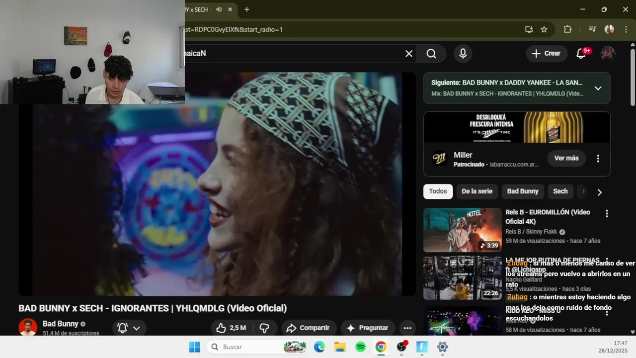
Task: Open the Bad Bunny channel name link
Action: coord(61,324)
